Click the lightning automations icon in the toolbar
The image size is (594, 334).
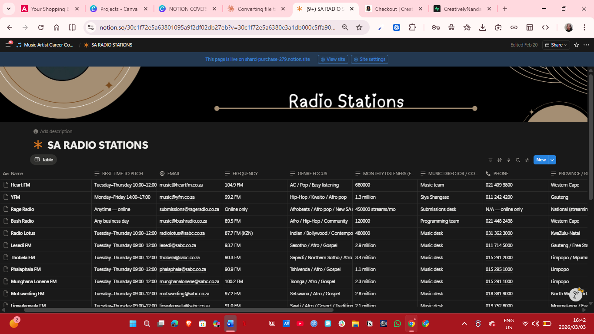(x=508, y=160)
